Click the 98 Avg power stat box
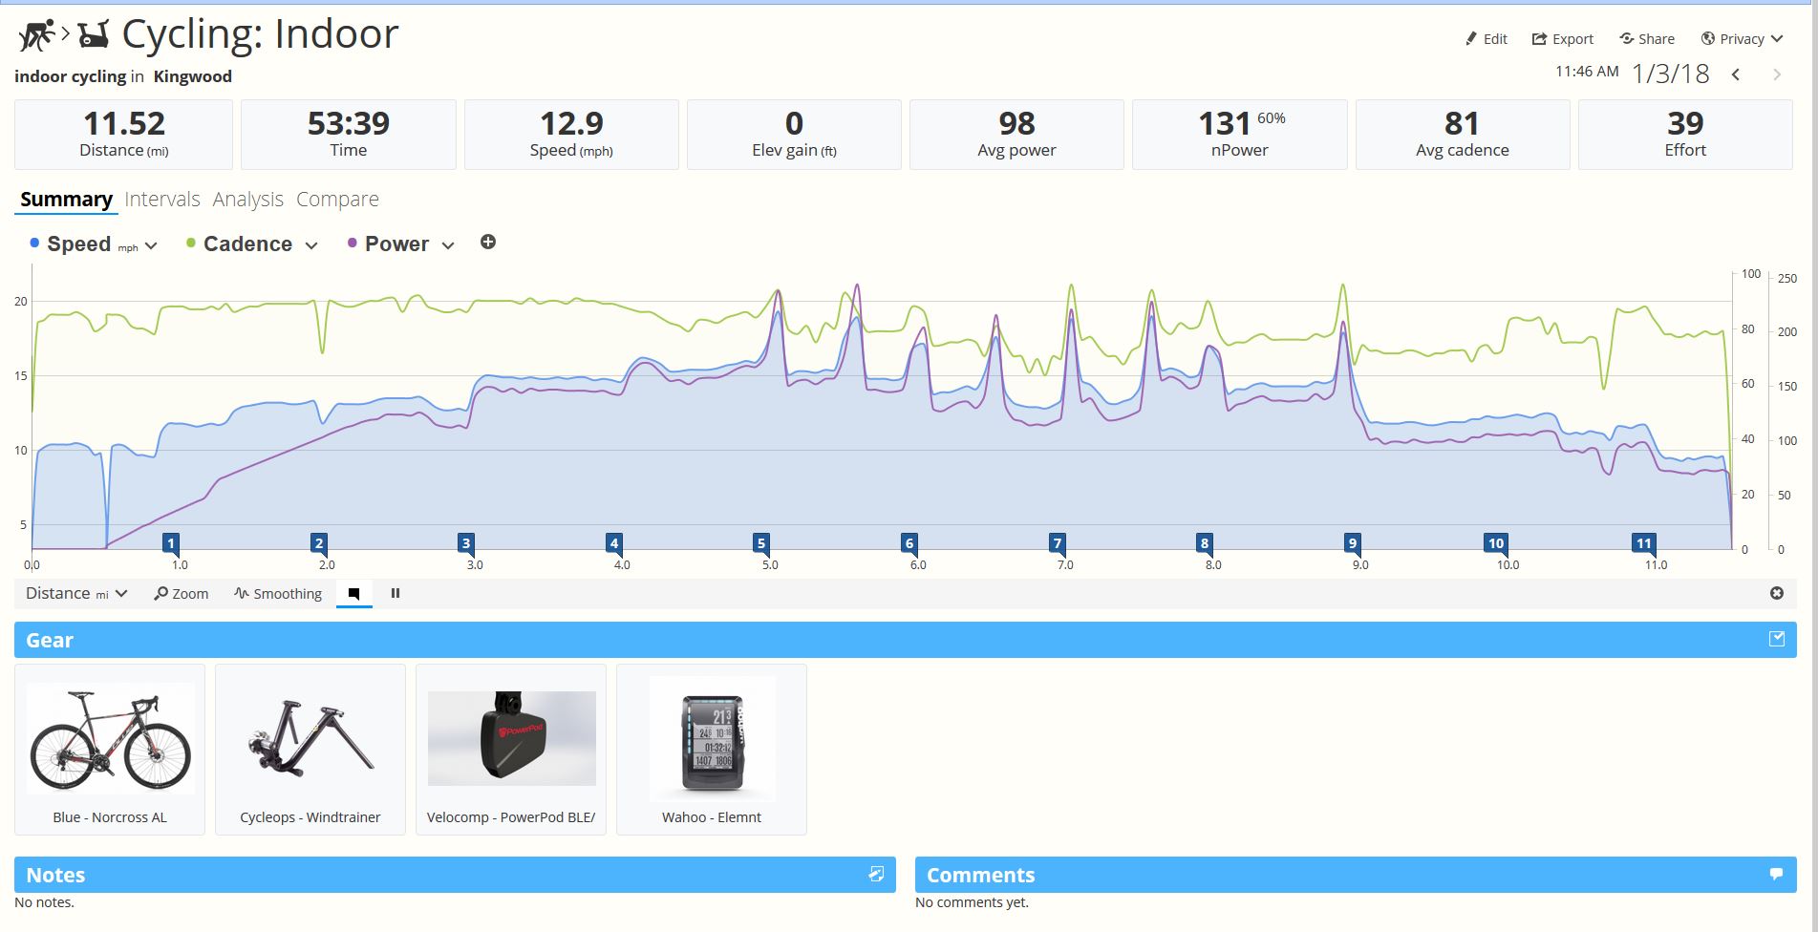The width and height of the screenshot is (1818, 932). click(x=1016, y=135)
